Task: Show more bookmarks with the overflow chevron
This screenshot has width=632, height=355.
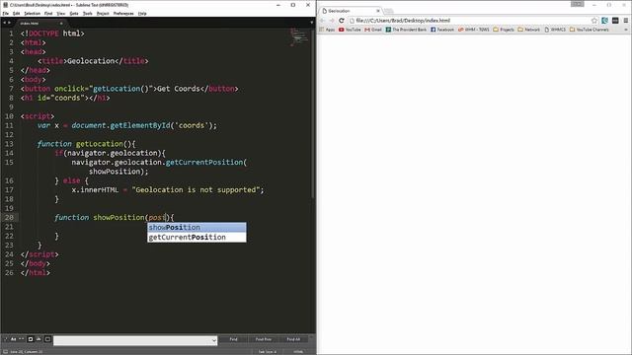Action: click(x=626, y=30)
